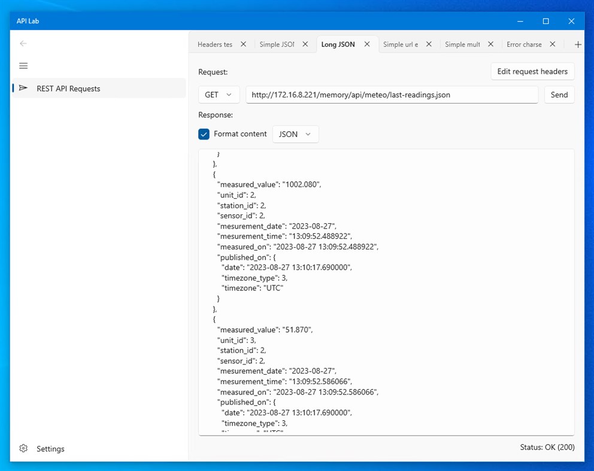The image size is (594, 471).
Task: Select the REST API Requests paper-plane icon
Action: [x=23, y=88]
